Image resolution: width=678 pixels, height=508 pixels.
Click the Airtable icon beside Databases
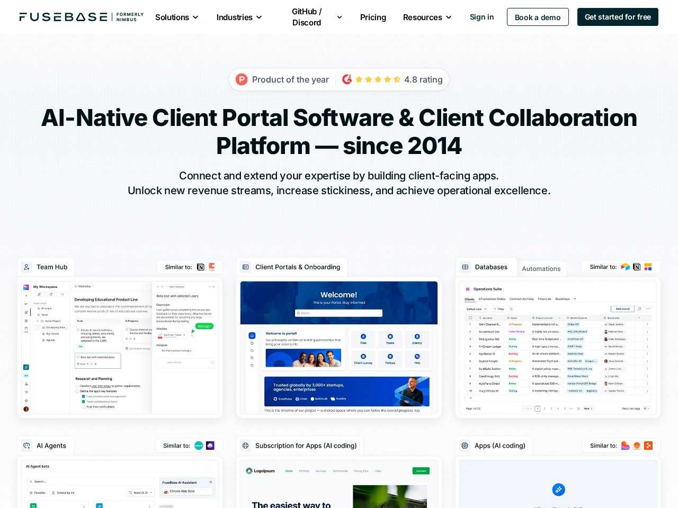coord(626,267)
